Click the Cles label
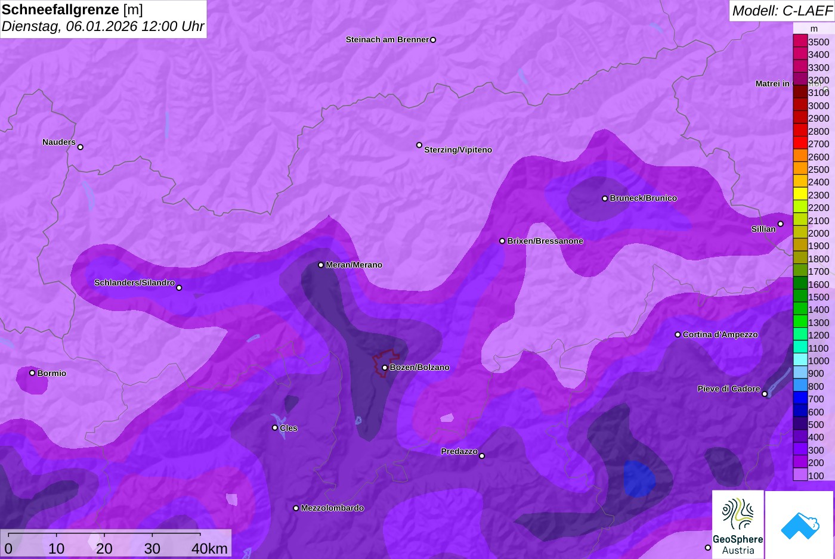Screen dimensions: 835x559 tap(289, 428)
